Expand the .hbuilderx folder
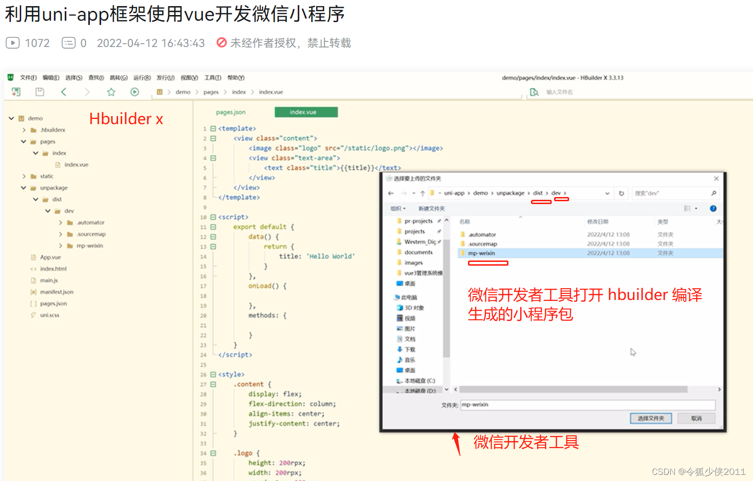 (x=24, y=130)
